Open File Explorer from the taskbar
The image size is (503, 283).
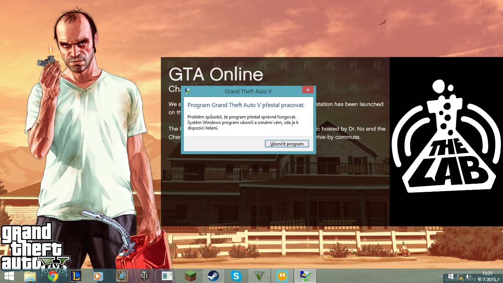[30, 276]
